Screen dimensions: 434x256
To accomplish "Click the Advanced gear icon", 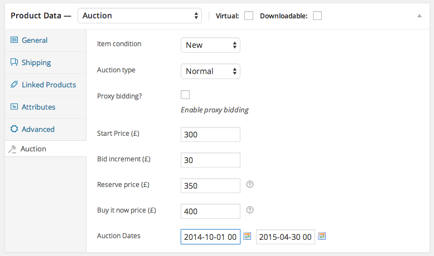I will click(15, 129).
